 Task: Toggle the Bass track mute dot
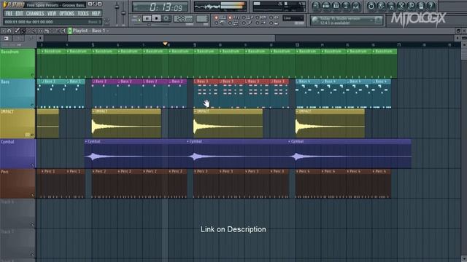pos(32,105)
